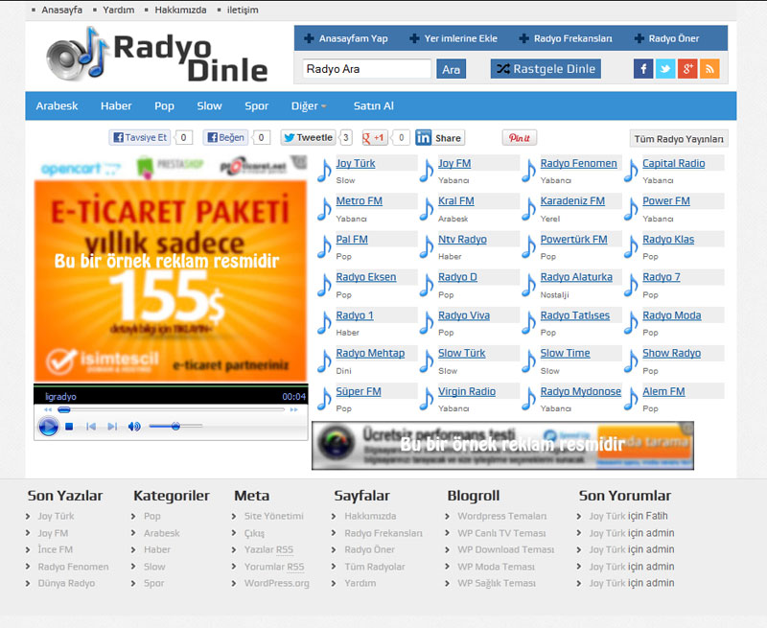This screenshot has width=767, height=628.
Task: Open the Pop category in the navbar
Action: pos(164,106)
